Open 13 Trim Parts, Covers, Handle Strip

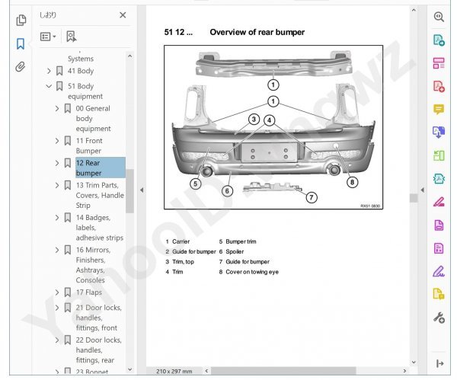click(100, 195)
